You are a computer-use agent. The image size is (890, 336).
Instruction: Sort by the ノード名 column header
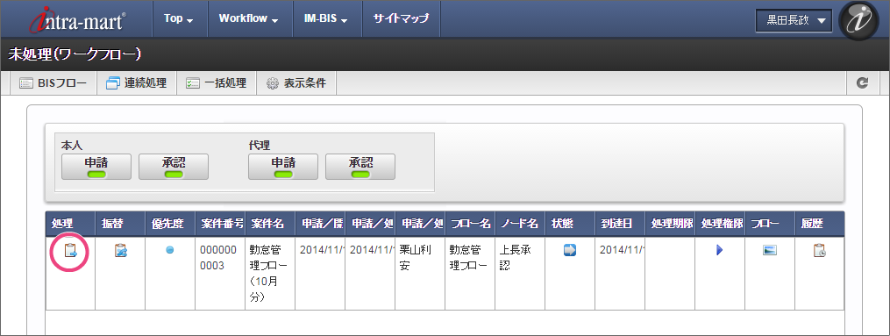[520, 225]
